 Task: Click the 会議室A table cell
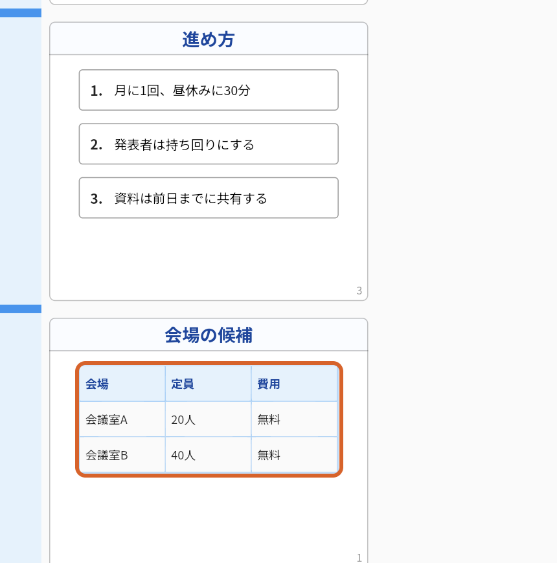(x=122, y=419)
